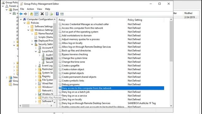Click the Create a pagefile policy icon
202x114 pixels.
point(60,66)
